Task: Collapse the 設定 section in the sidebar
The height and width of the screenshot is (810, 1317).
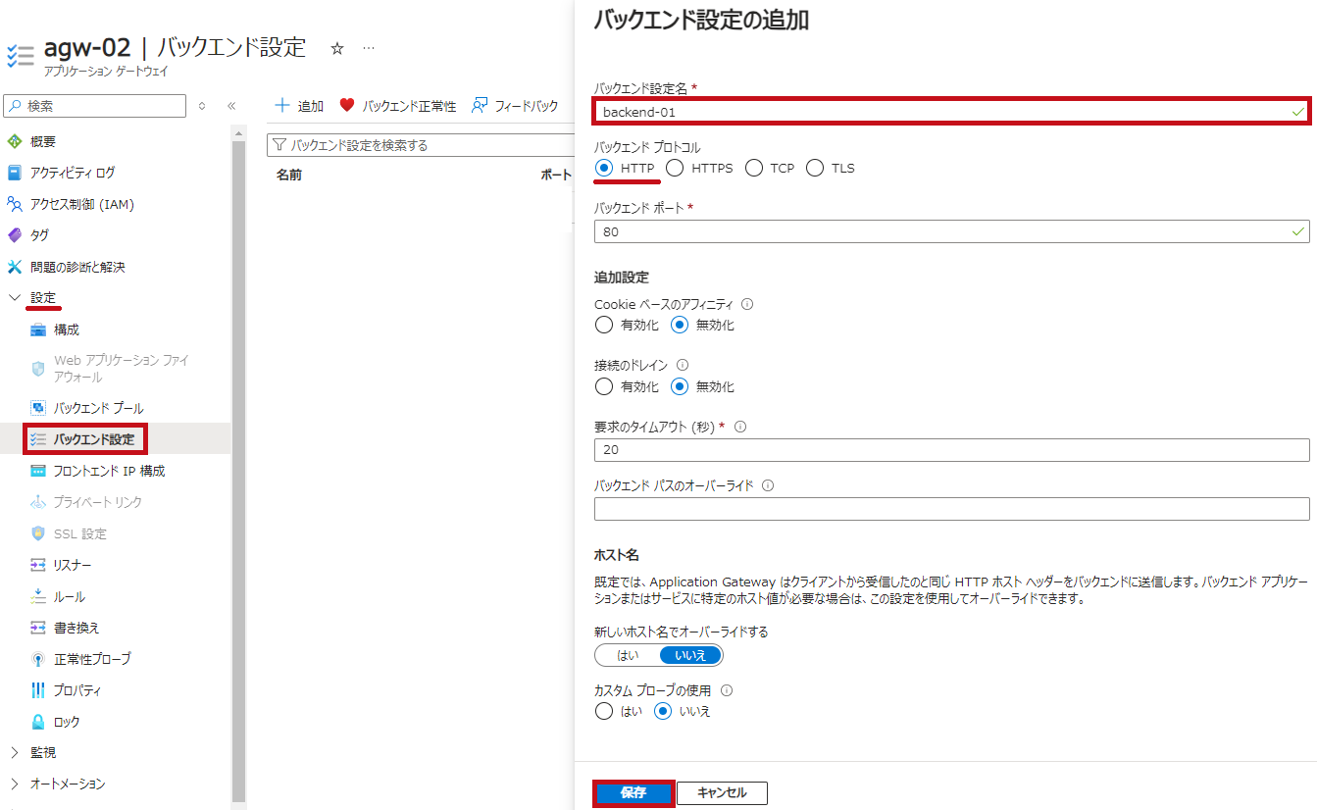Action: click(14, 298)
